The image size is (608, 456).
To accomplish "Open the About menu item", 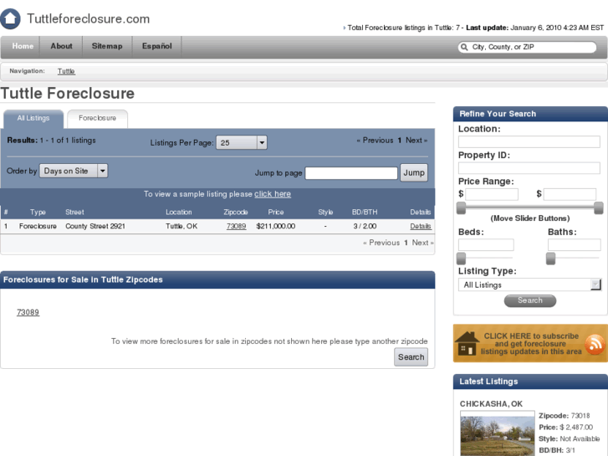I will click(61, 46).
